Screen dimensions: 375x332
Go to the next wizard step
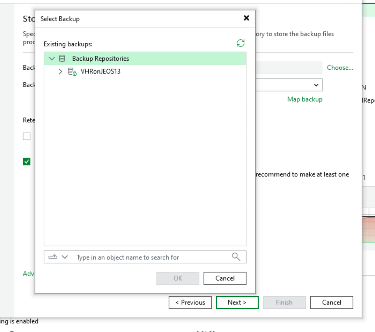237,302
